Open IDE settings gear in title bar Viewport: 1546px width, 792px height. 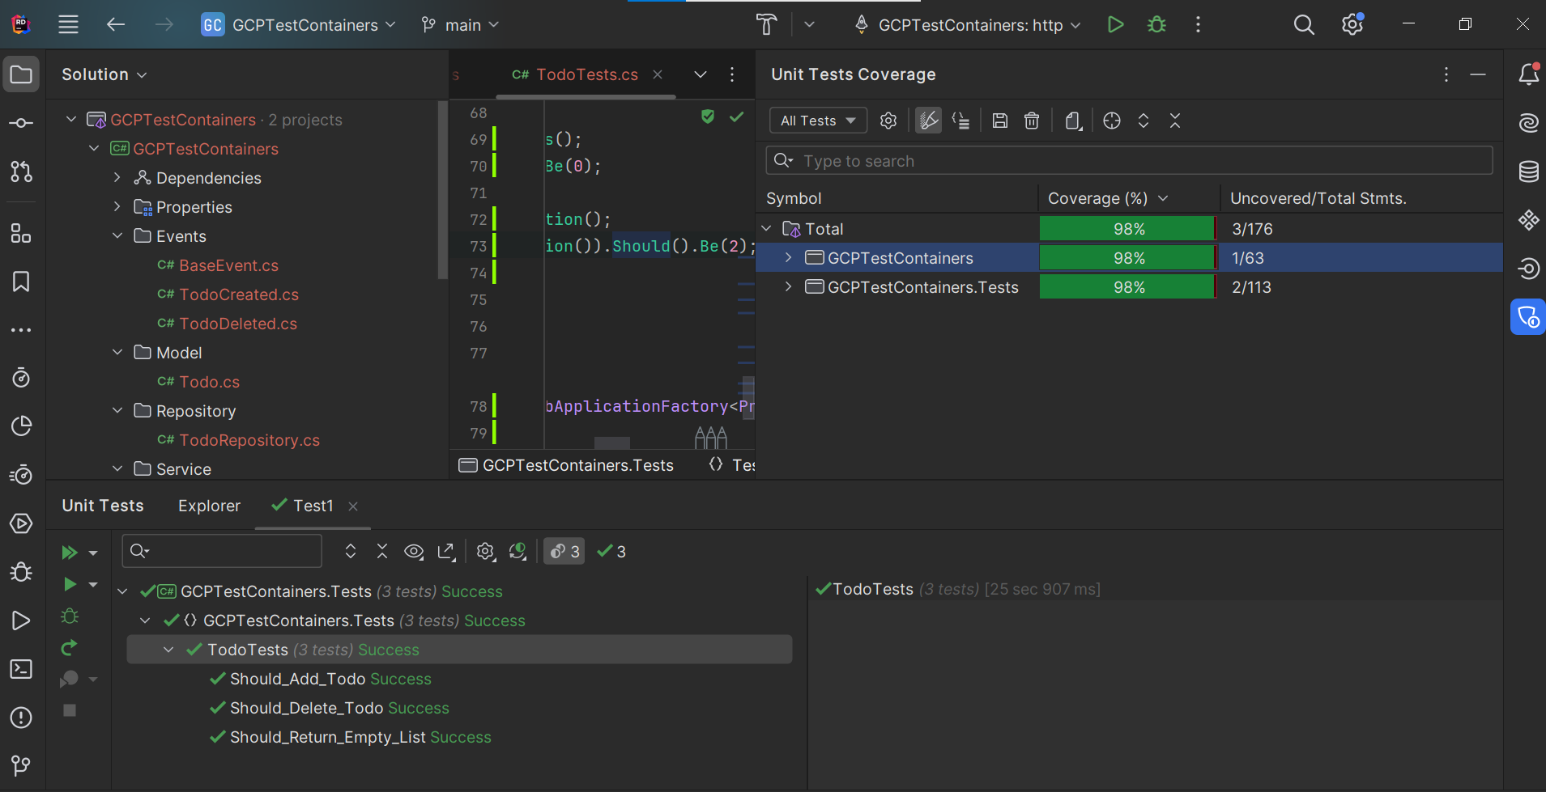[1352, 24]
